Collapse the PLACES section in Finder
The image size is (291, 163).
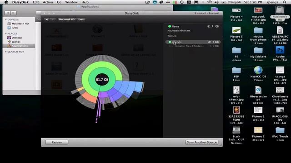[x=6, y=34]
